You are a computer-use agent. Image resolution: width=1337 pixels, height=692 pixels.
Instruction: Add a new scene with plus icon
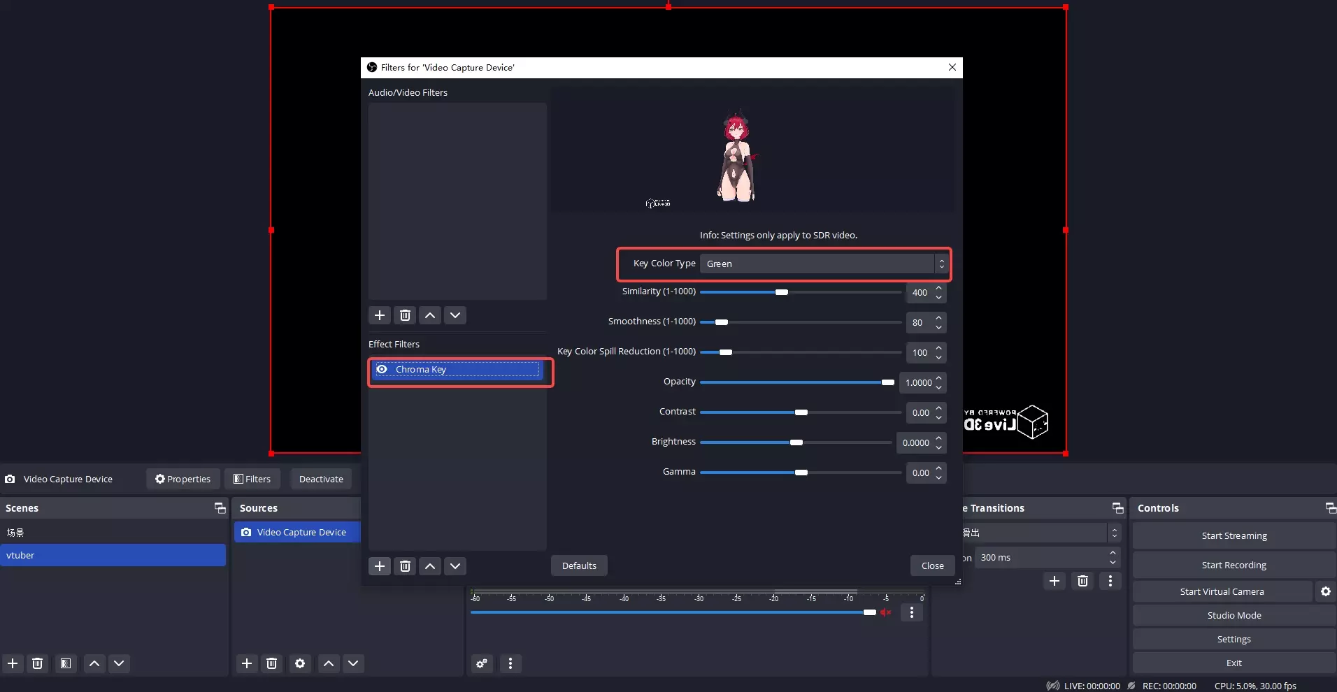(13, 663)
